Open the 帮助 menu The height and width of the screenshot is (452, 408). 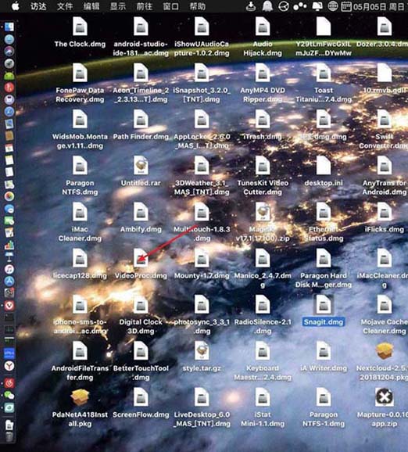point(198,6)
